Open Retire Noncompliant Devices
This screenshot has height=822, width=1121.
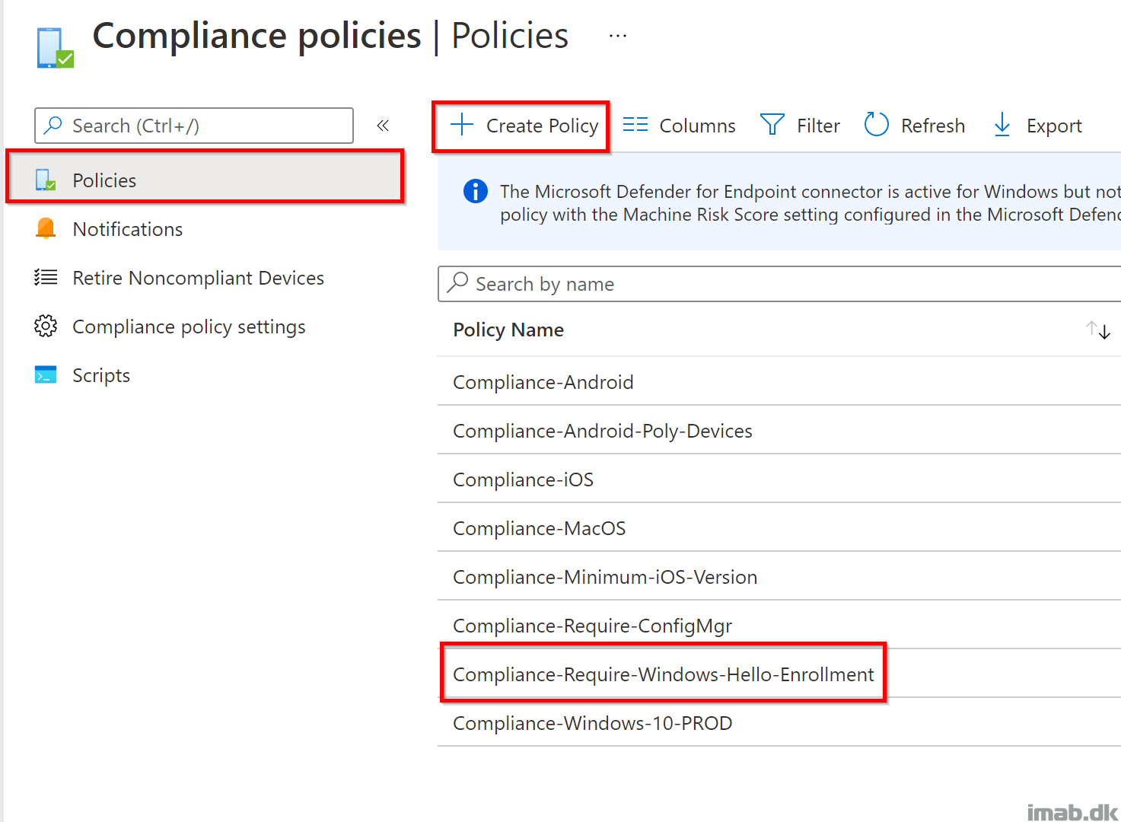(x=198, y=278)
